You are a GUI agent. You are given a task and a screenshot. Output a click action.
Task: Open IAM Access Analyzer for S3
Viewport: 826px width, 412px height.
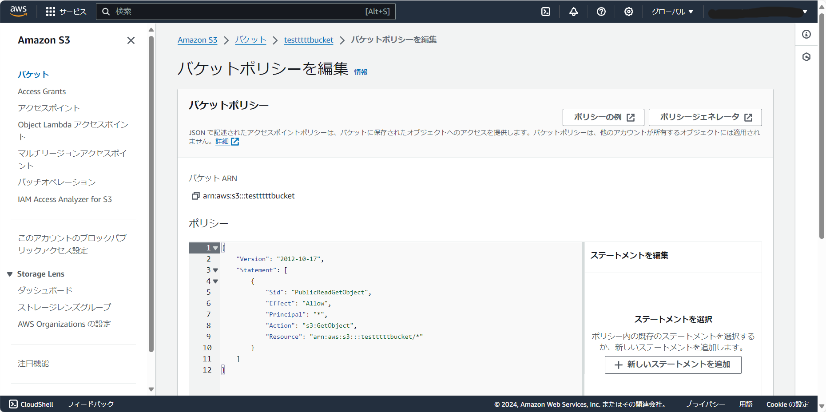65,199
